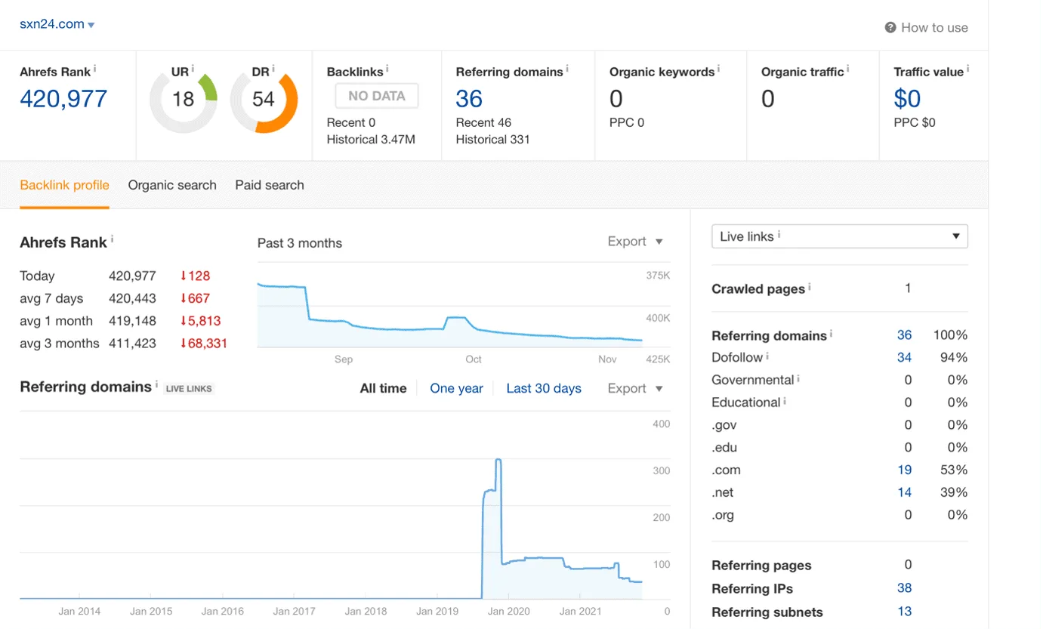
Task: Click info icon next to Traffic value
Action: 967,69
